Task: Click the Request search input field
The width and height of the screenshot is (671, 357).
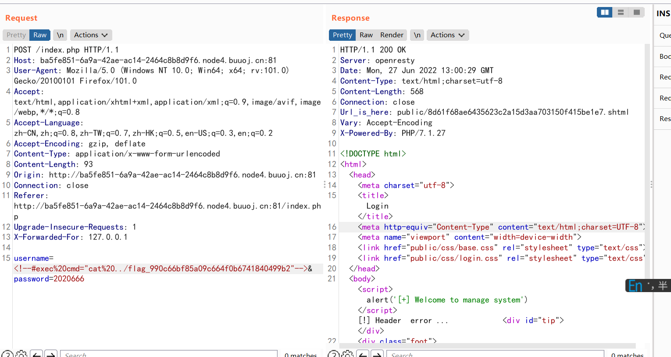Action: click(x=169, y=354)
